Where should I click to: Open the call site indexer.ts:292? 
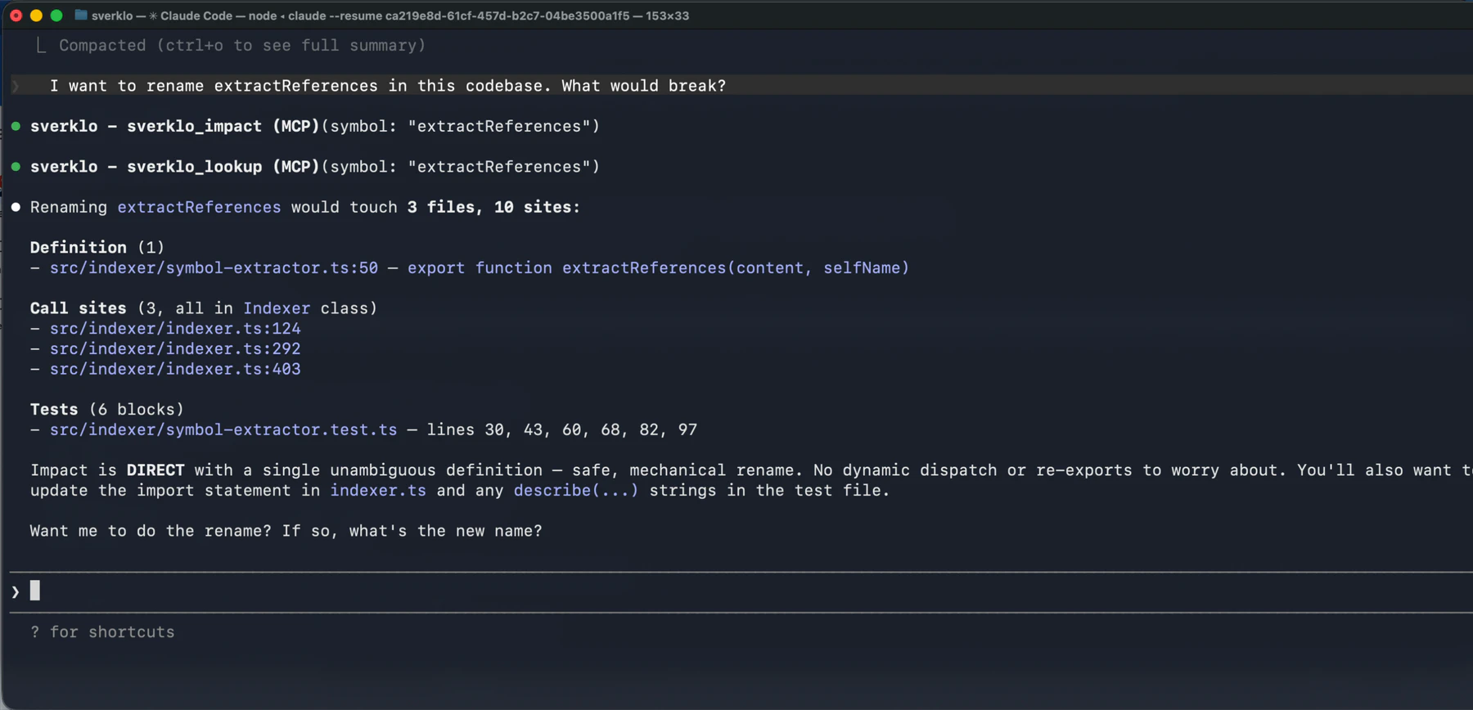tap(174, 348)
